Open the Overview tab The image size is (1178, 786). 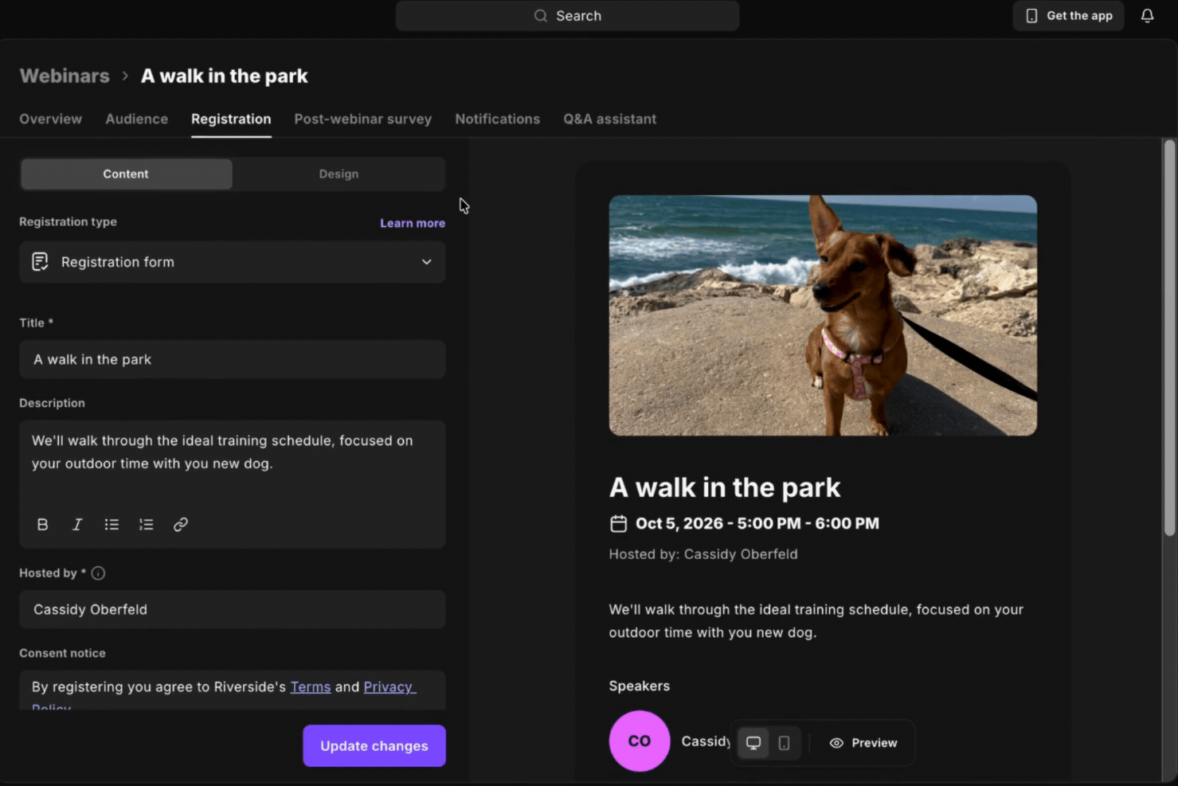pyautogui.click(x=51, y=119)
